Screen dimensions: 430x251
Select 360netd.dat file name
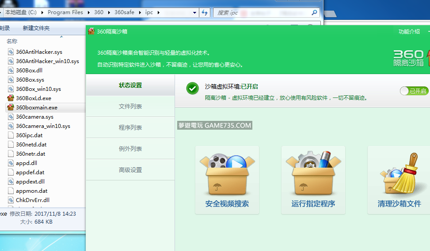click(31, 145)
